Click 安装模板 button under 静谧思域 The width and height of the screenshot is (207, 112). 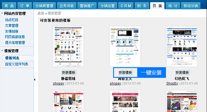click(x=69, y=72)
